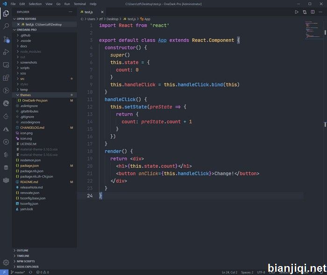
Task: Open LICENSE.txt file
Action: coord(44,144)
